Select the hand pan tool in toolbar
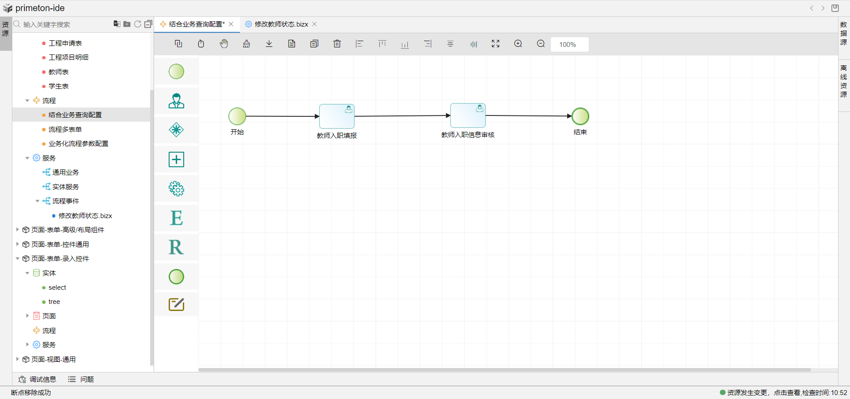850x399 pixels. (224, 44)
